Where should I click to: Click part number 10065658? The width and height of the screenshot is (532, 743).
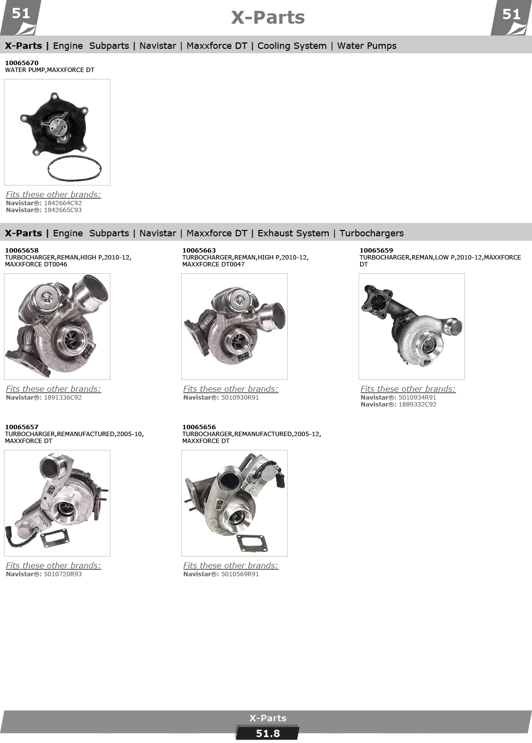[x=22, y=250]
